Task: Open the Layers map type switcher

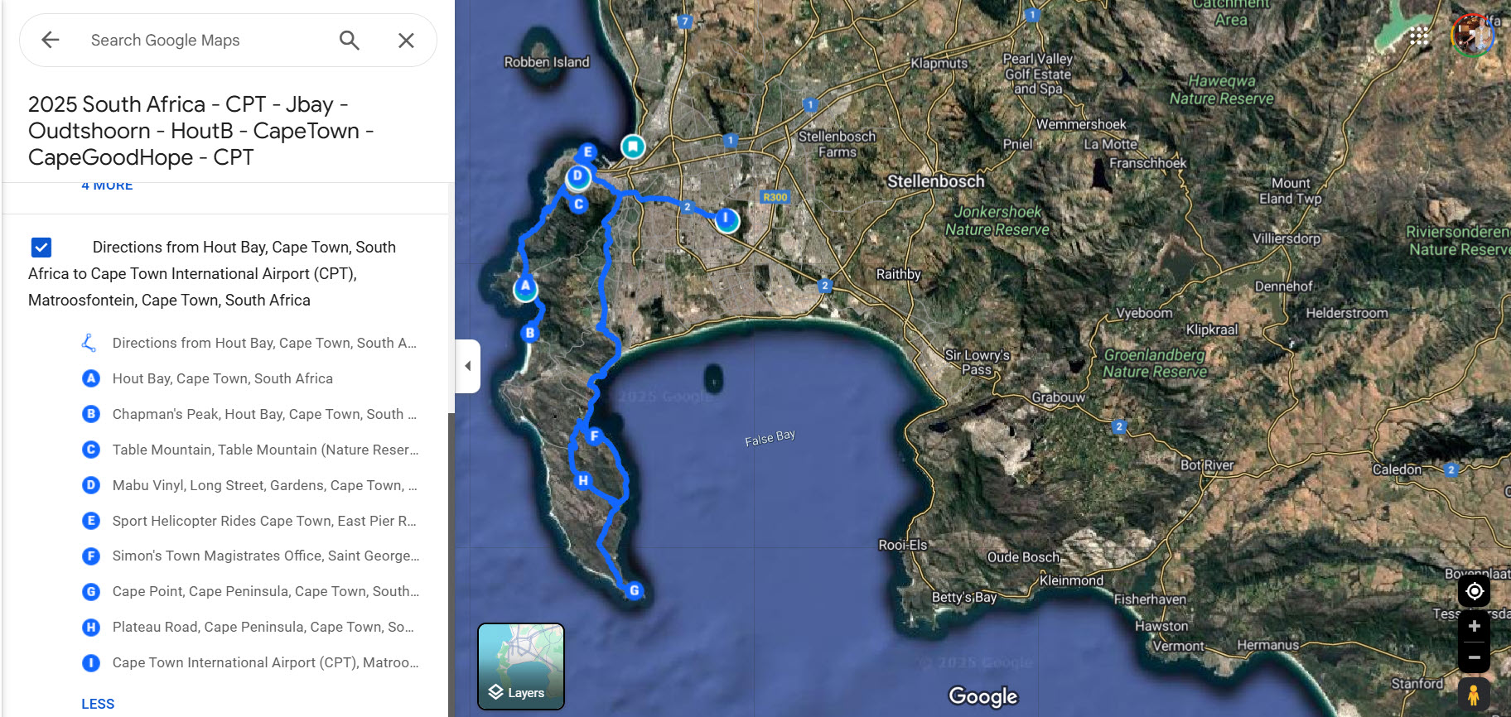Action: [521, 666]
